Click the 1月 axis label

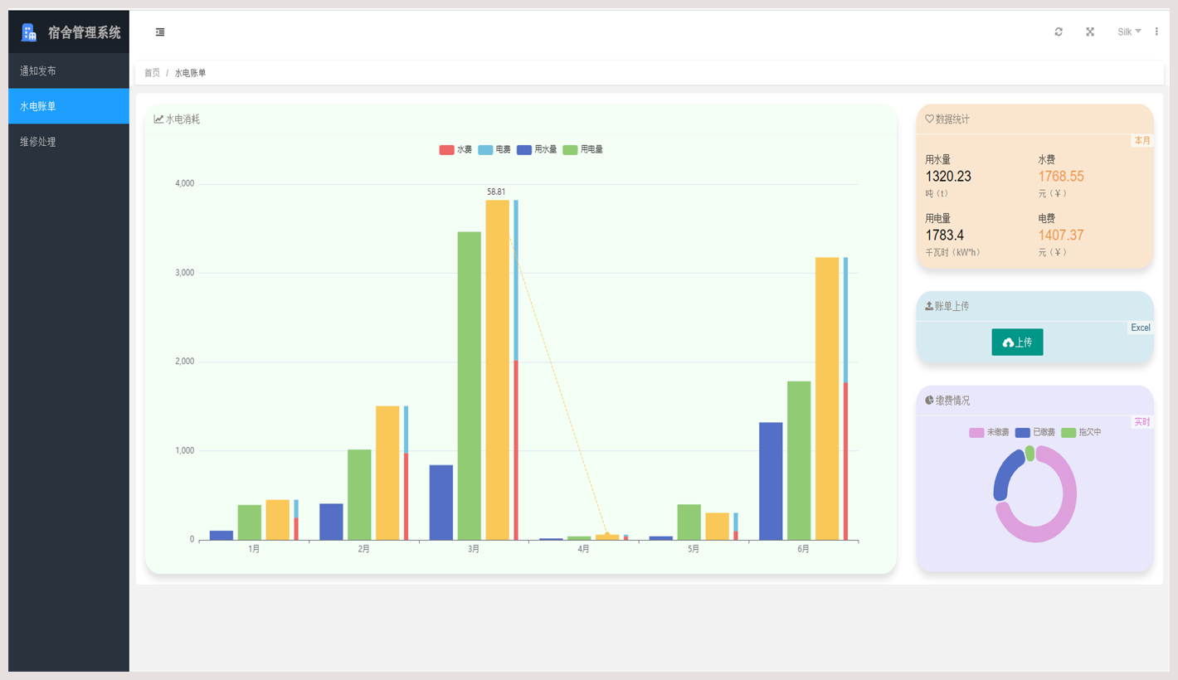tap(254, 549)
